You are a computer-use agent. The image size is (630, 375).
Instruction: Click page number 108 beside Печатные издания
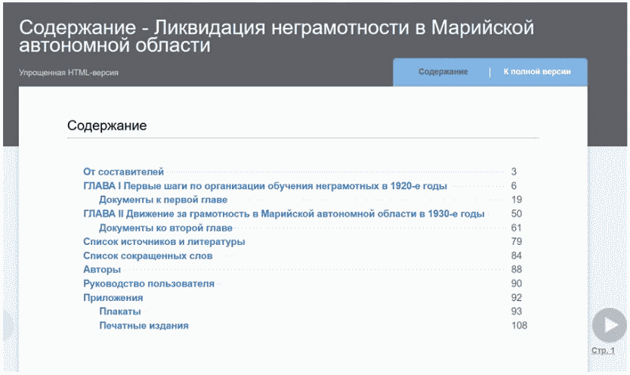(519, 326)
